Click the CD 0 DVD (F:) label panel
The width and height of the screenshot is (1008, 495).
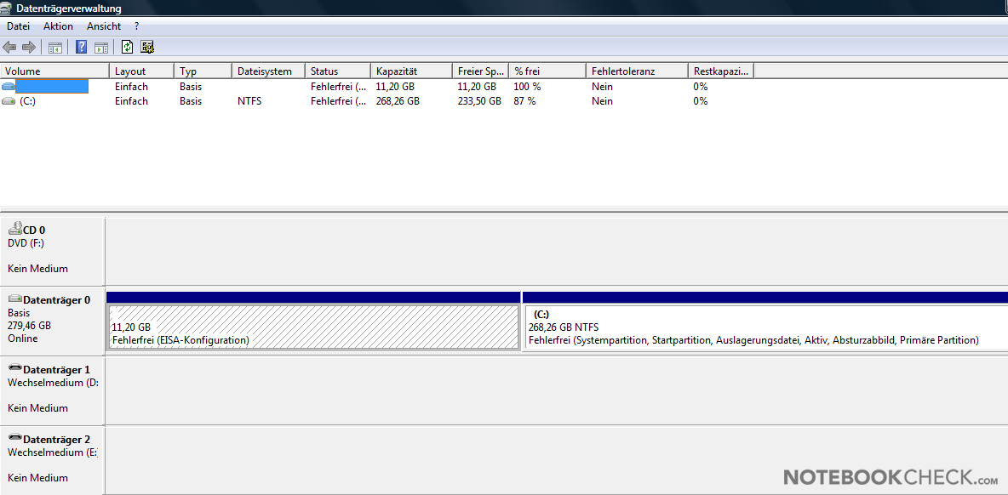point(52,250)
